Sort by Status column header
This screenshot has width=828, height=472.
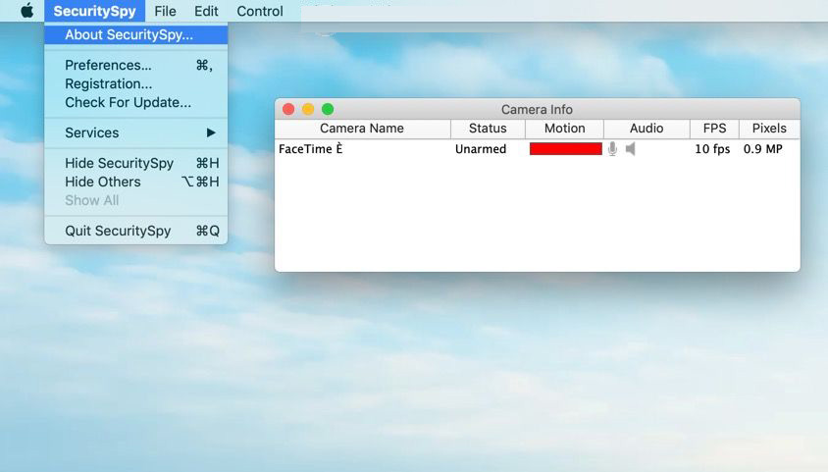tap(488, 129)
